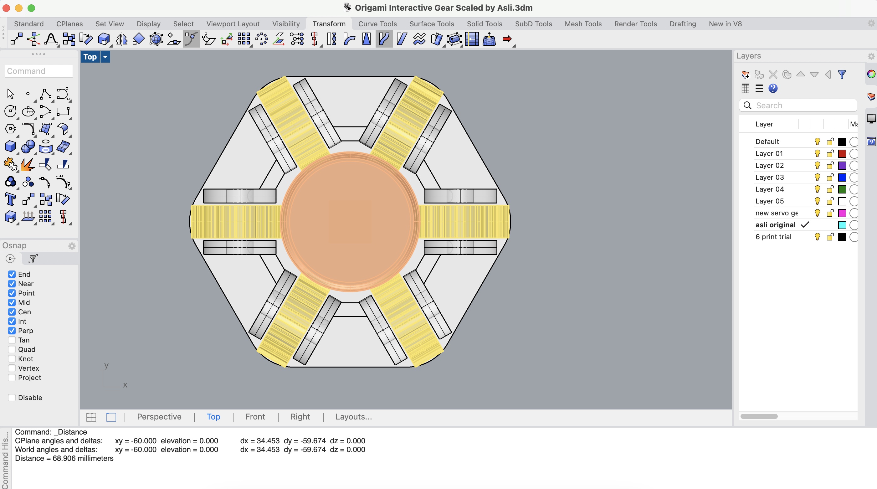
Task: Toggle visibility of Layer 01
Action: pos(817,153)
